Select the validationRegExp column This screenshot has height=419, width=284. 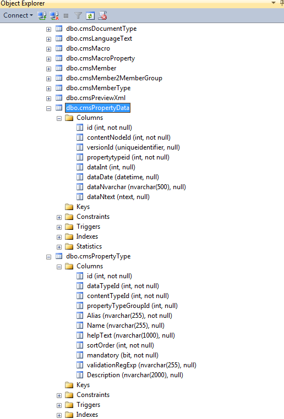(141, 365)
